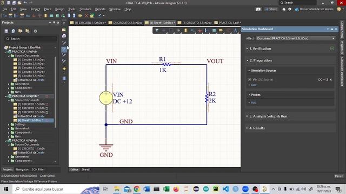
Task: Select the yellow VIN voltage source symbol
Action: (106, 98)
